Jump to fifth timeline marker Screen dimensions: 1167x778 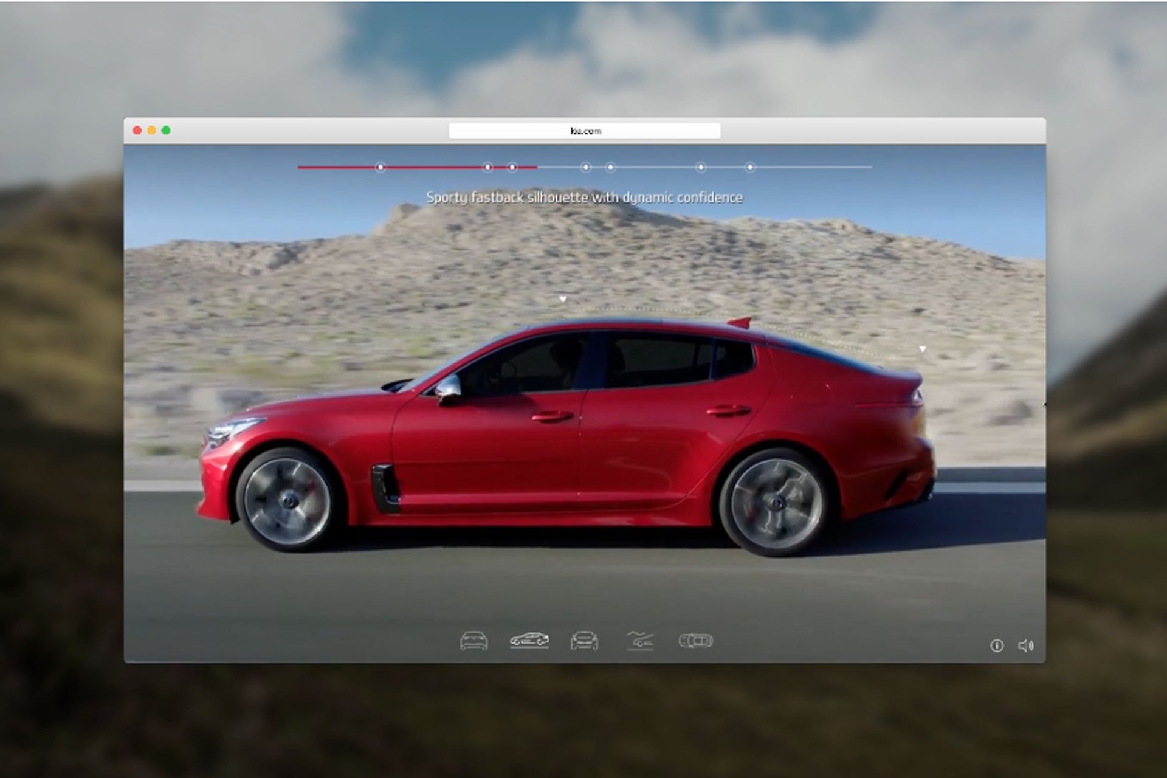tap(610, 167)
